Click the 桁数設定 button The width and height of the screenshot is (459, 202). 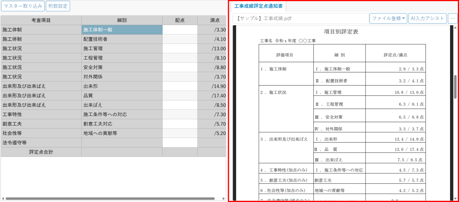click(58, 6)
